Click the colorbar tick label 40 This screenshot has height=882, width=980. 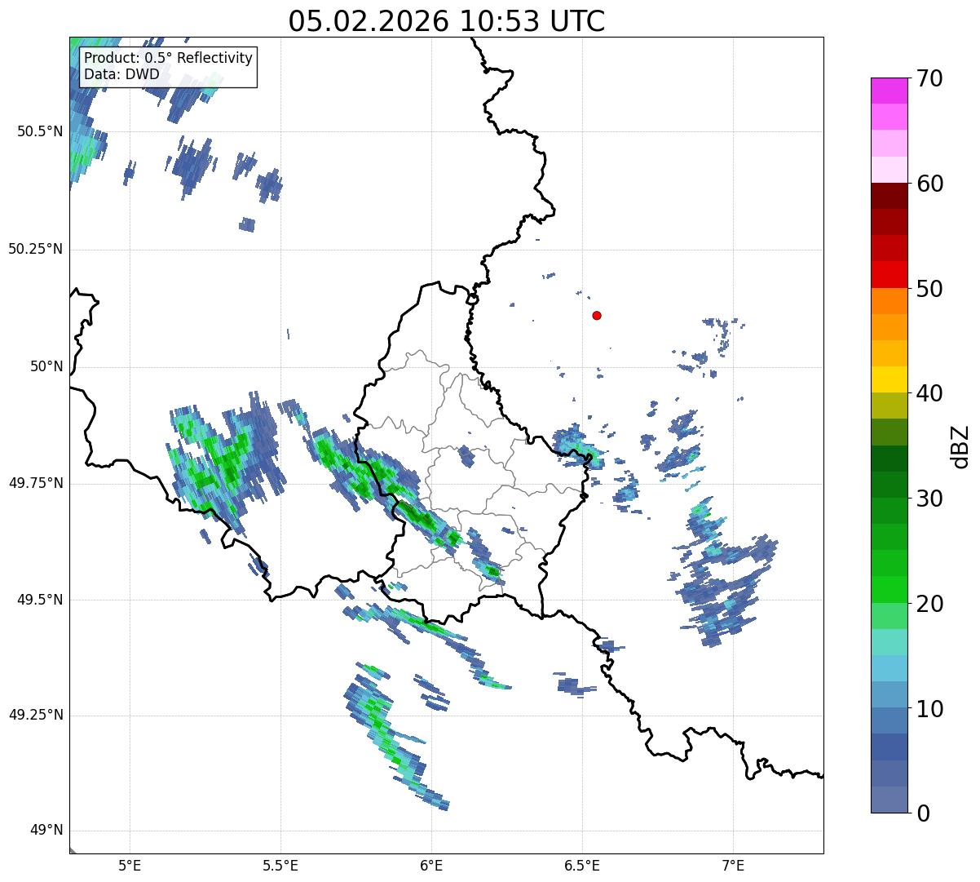click(929, 393)
